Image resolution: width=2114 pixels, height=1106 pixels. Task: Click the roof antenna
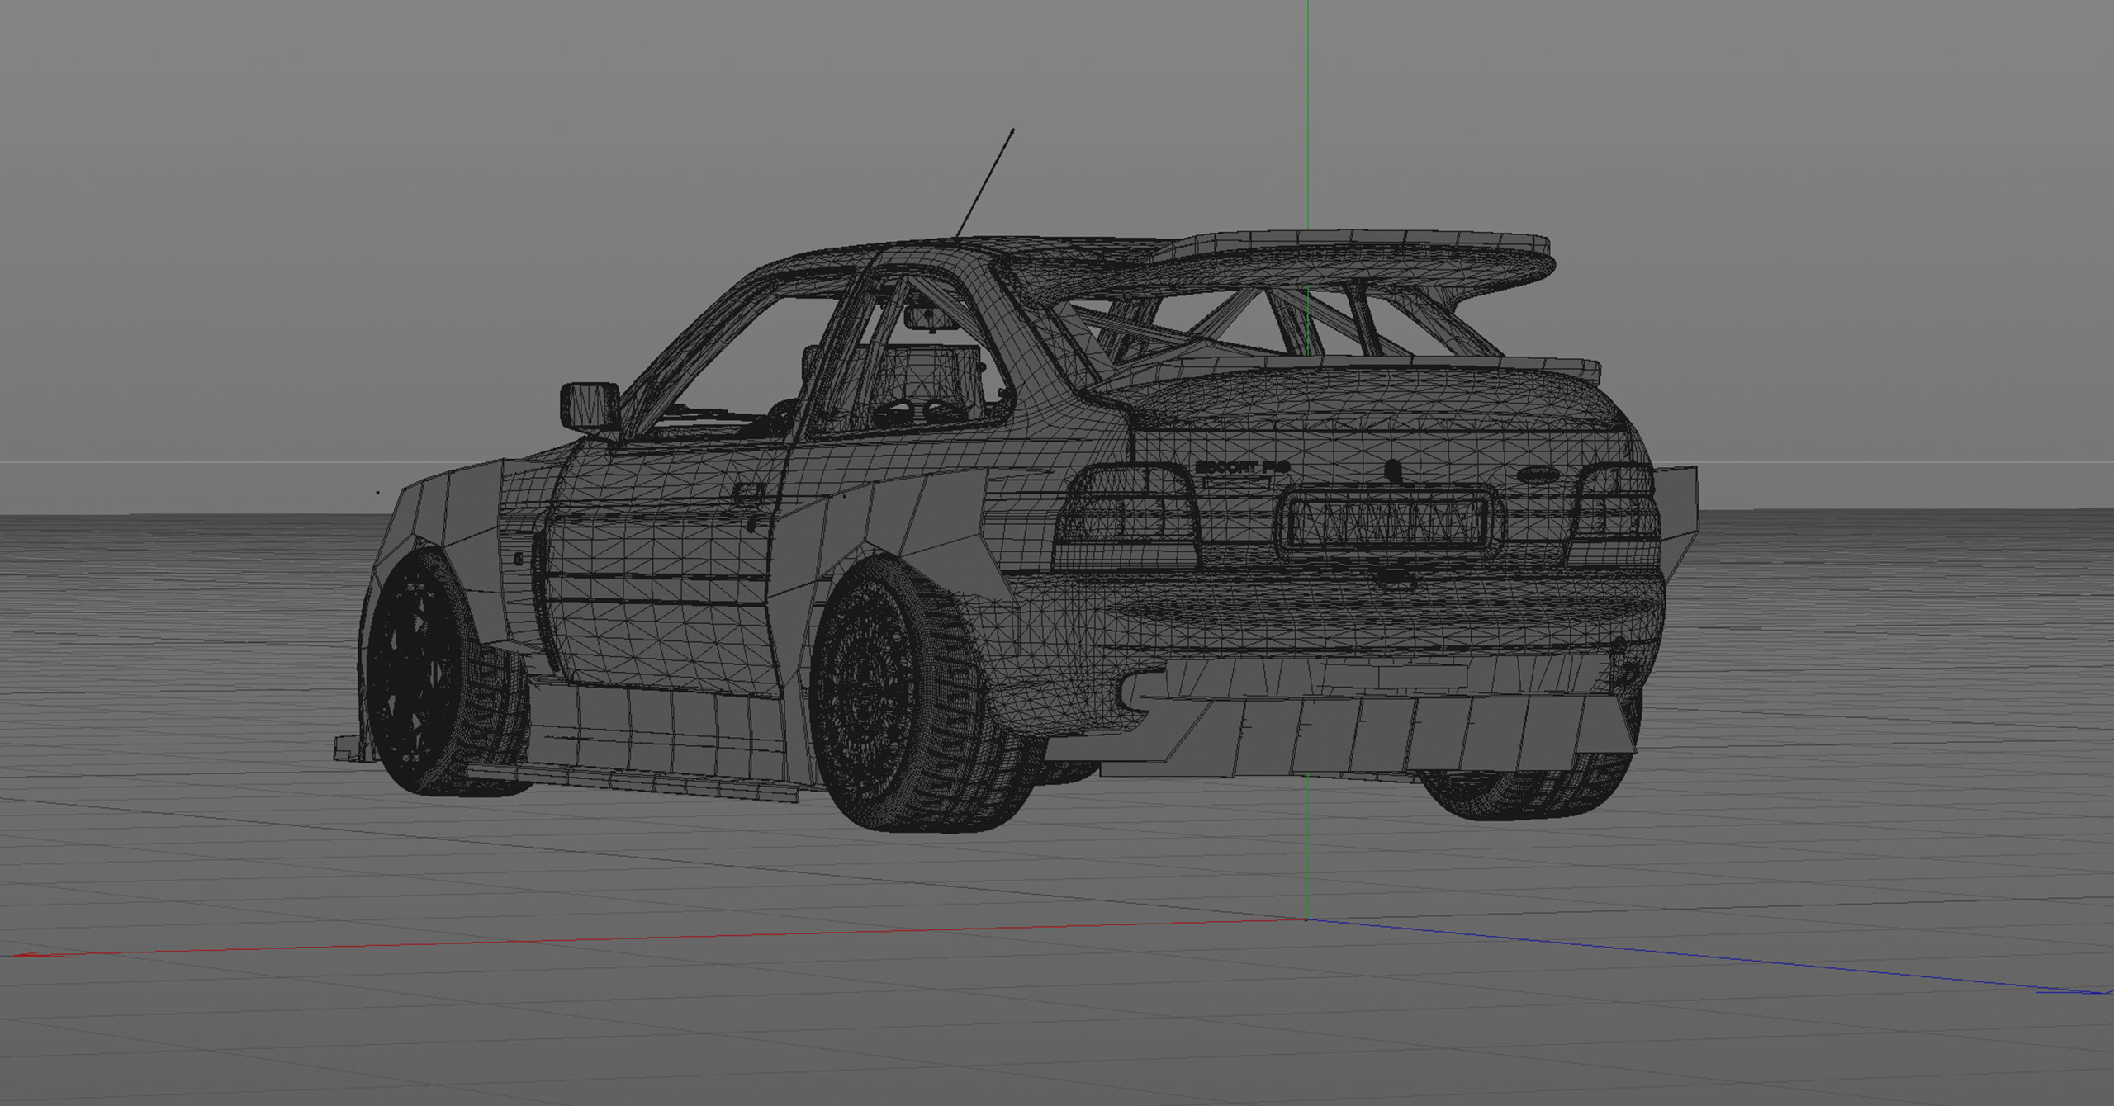point(984,183)
